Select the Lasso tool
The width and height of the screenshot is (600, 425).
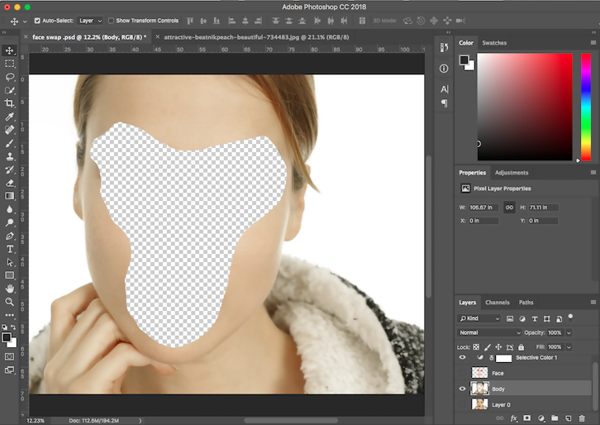point(10,77)
